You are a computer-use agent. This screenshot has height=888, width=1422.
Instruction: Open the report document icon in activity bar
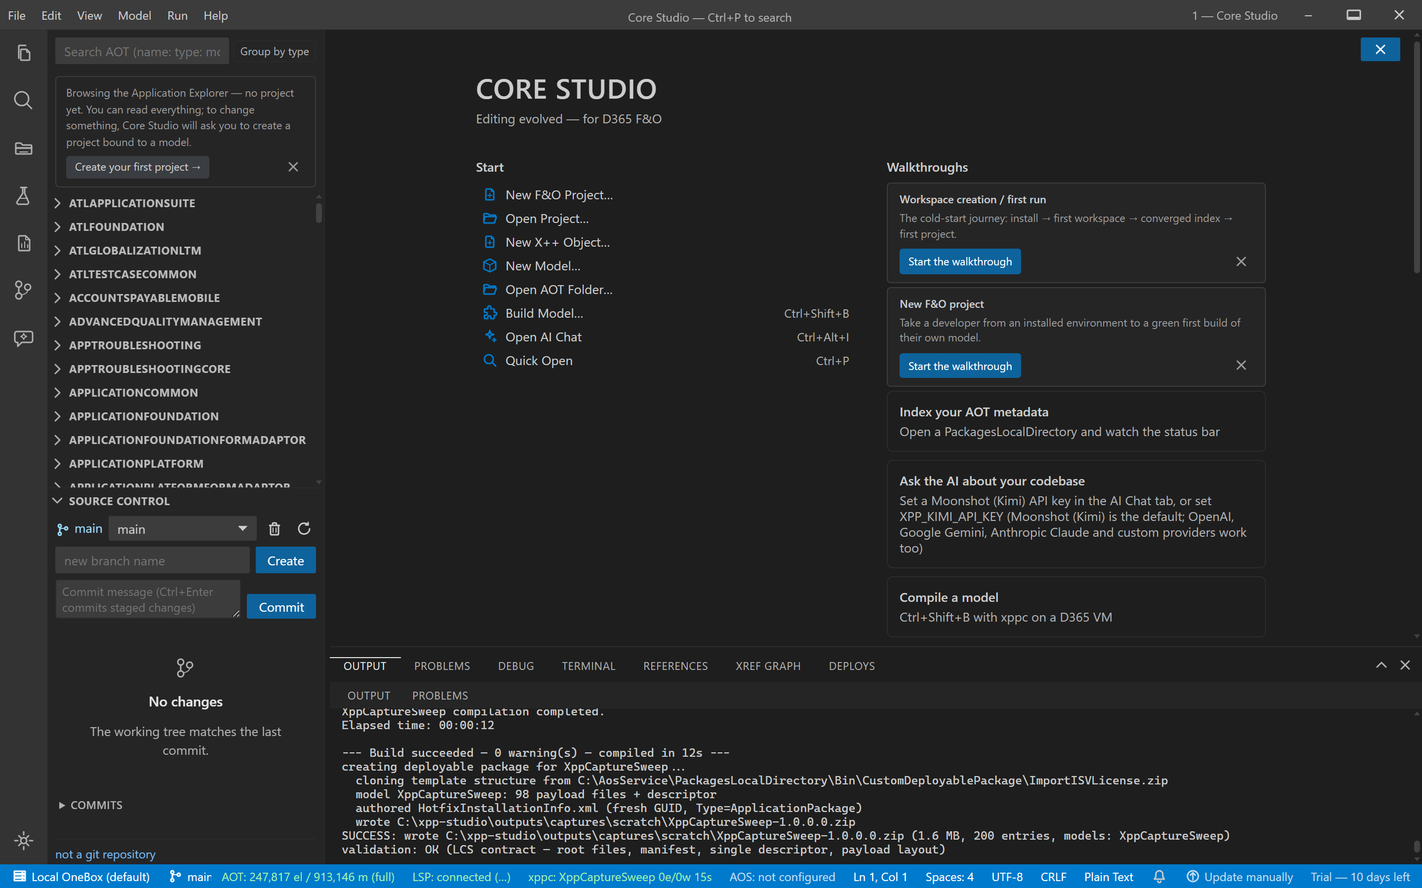(24, 243)
